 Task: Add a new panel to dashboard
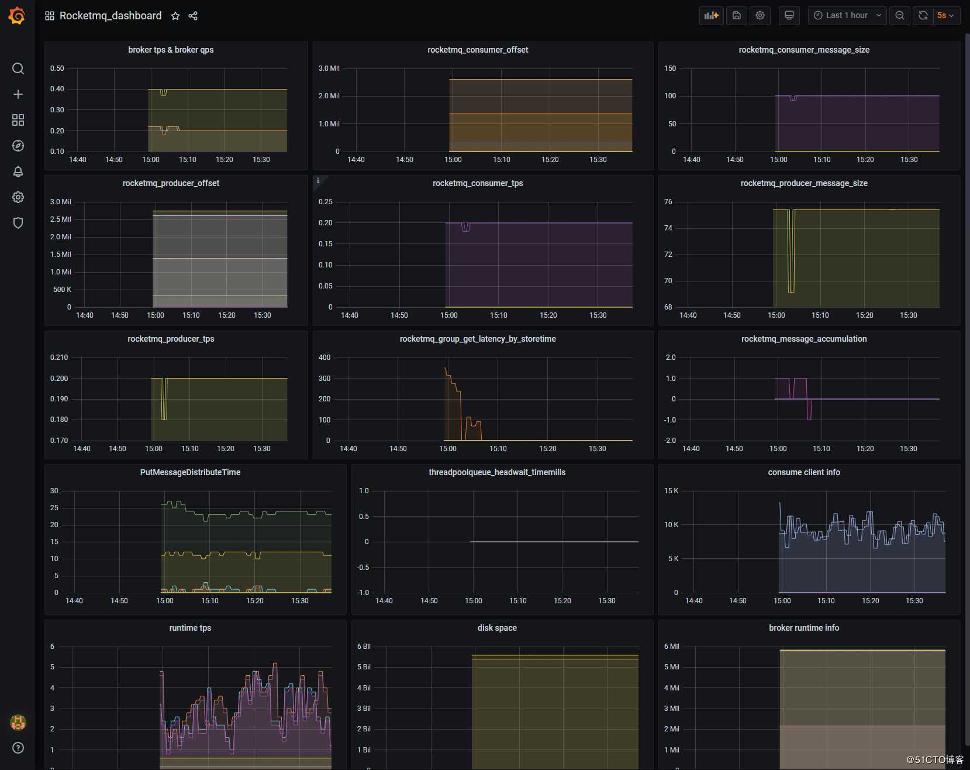pyautogui.click(x=712, y=16)
